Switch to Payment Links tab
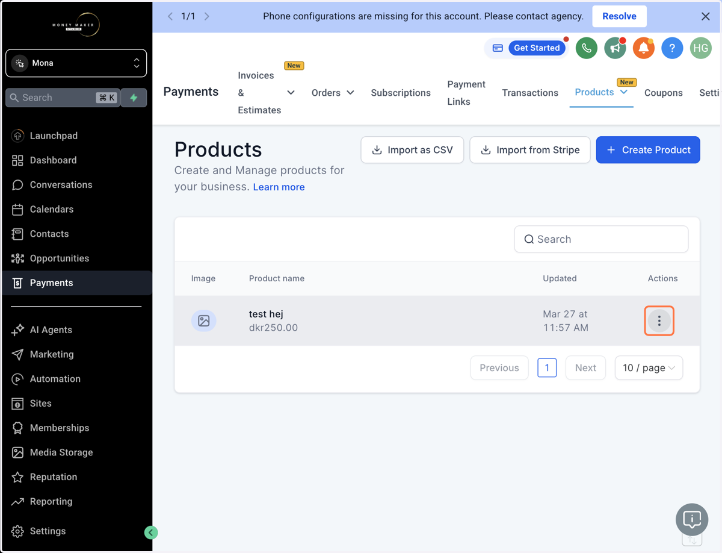This screenshot has width=722, height=553. point(466,93)
